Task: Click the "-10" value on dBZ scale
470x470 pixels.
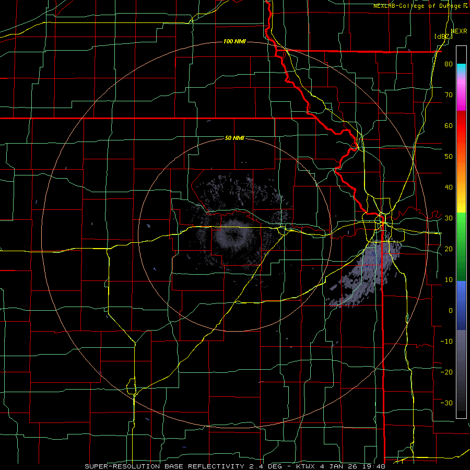Action: coord(446,341)
